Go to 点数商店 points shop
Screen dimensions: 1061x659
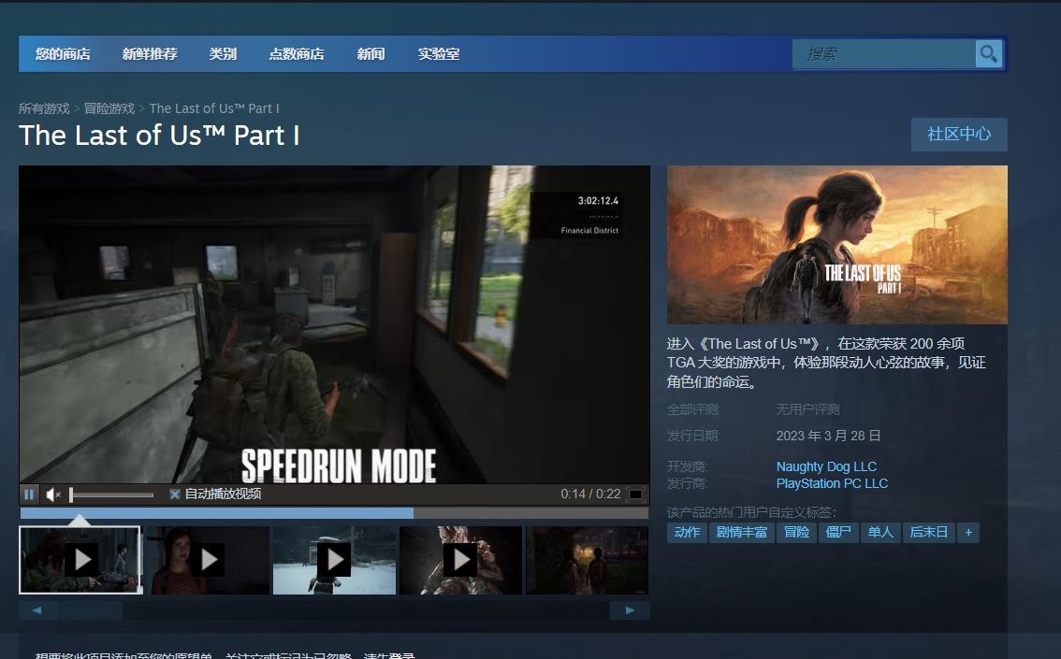pos(297,54)
